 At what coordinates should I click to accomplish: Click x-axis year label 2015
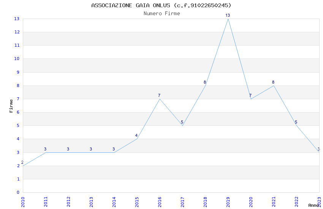pos(137,202)
